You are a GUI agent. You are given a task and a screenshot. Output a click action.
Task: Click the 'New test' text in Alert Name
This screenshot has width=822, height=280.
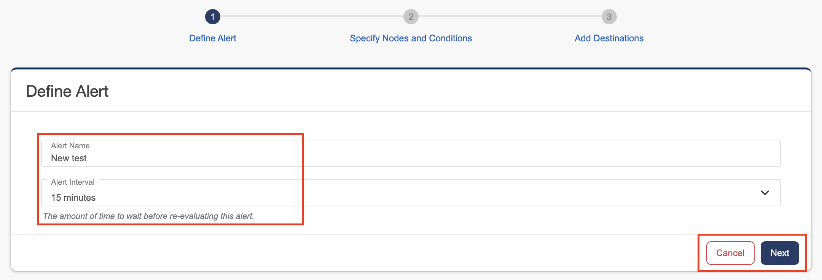[69, 158]
